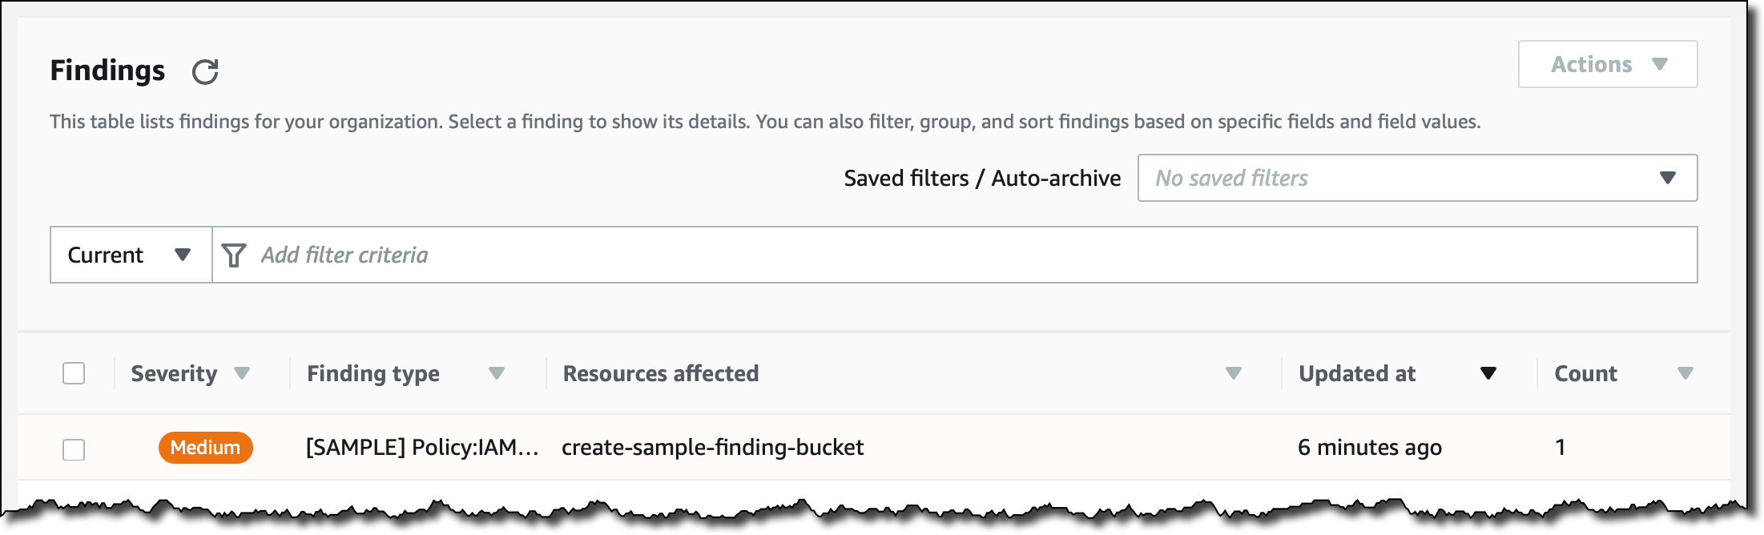
Task: Click the Medium severity badge
Action: pyautogui.click(x=205, y=448)
